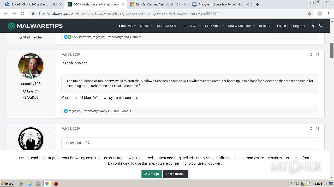
Task: Expand the GIVEAWAYS dropdown arrow
Action: click(178, 26)
